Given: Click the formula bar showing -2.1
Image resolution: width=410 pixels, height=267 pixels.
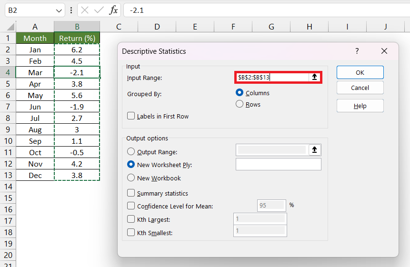Looking at the screenshot, I should (x=267, y=10).
